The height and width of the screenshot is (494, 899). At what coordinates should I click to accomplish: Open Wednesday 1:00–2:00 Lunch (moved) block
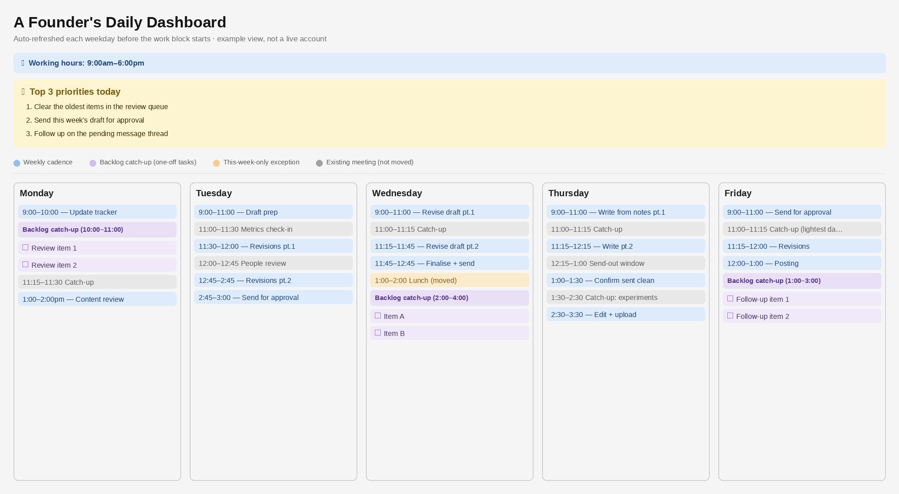(x=449, y=280)
